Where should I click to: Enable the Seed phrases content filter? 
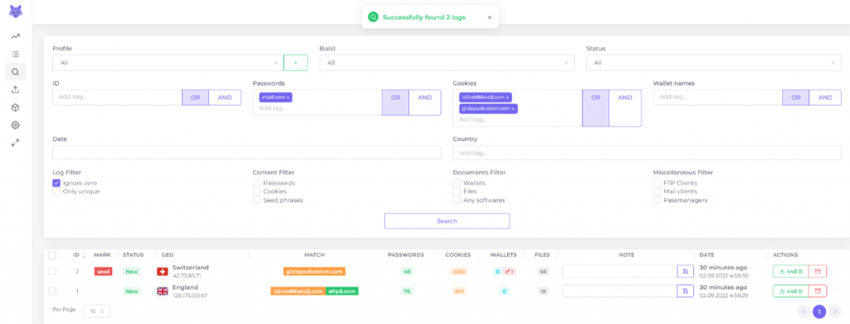pos(256,199)
